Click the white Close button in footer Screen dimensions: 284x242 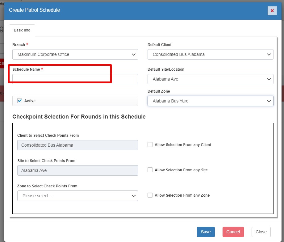[x=261, y=232]
